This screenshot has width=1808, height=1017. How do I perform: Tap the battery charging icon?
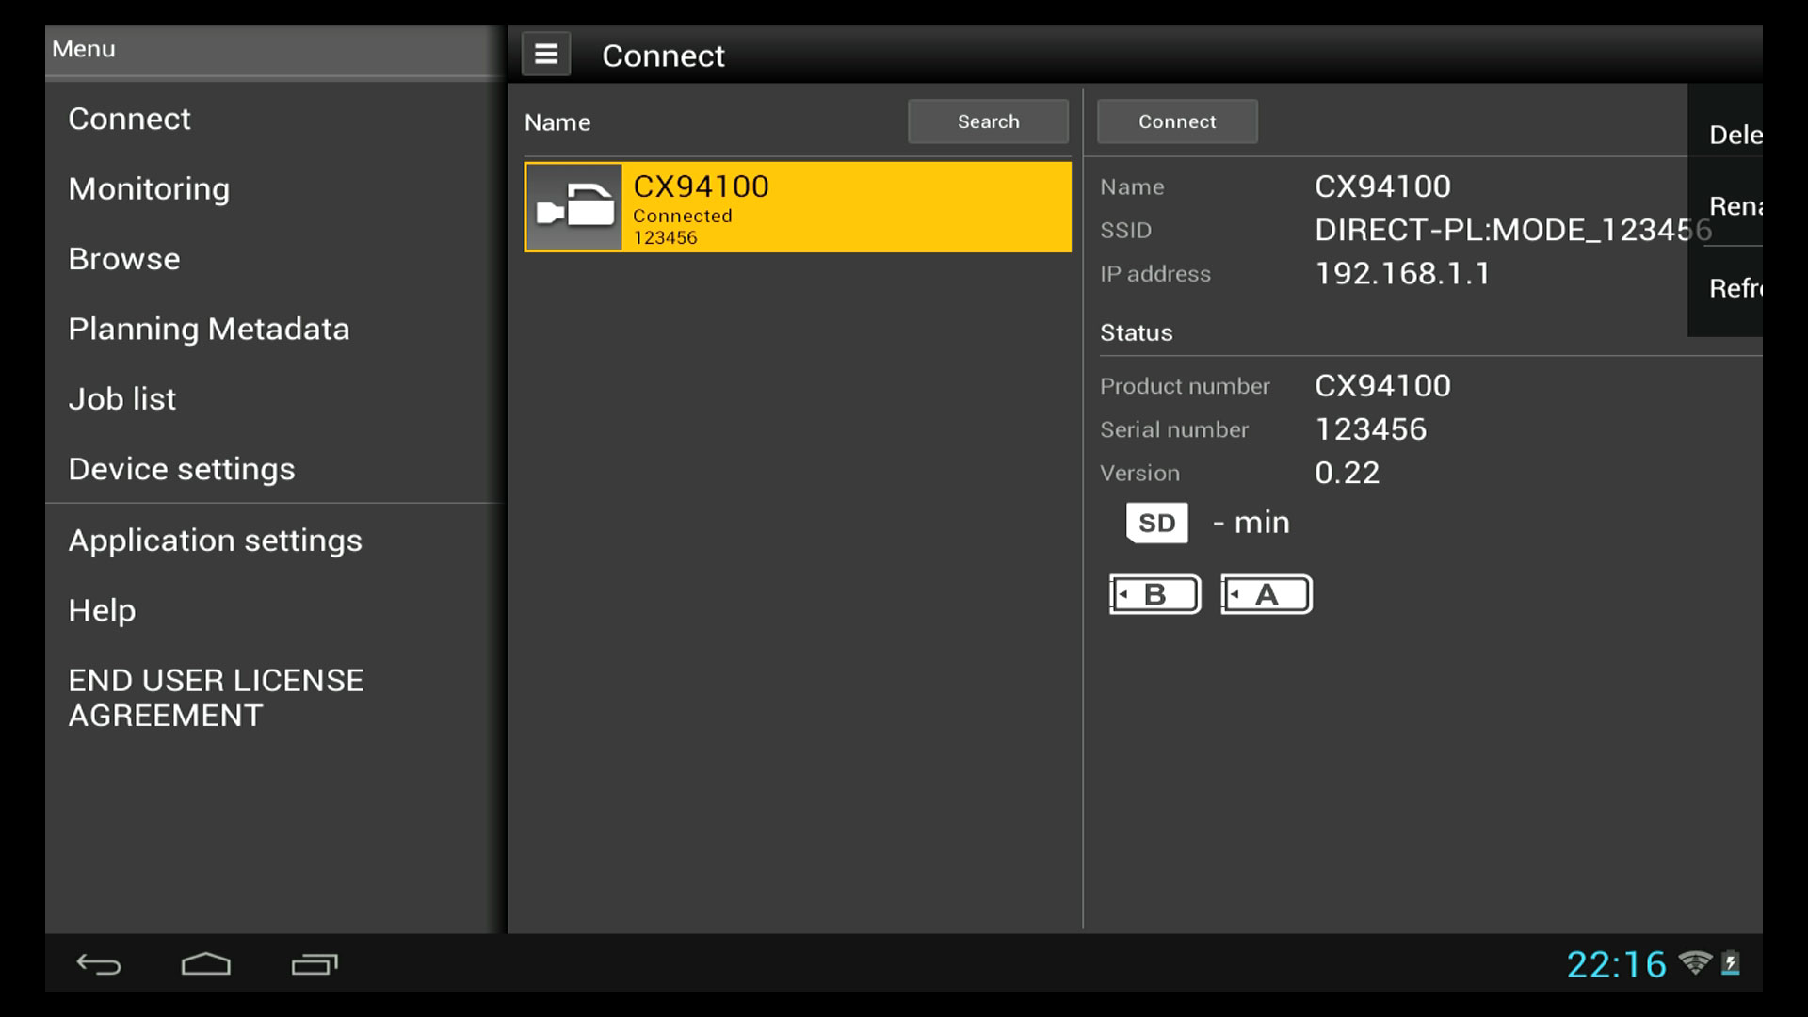click(x=1731, y=962)
